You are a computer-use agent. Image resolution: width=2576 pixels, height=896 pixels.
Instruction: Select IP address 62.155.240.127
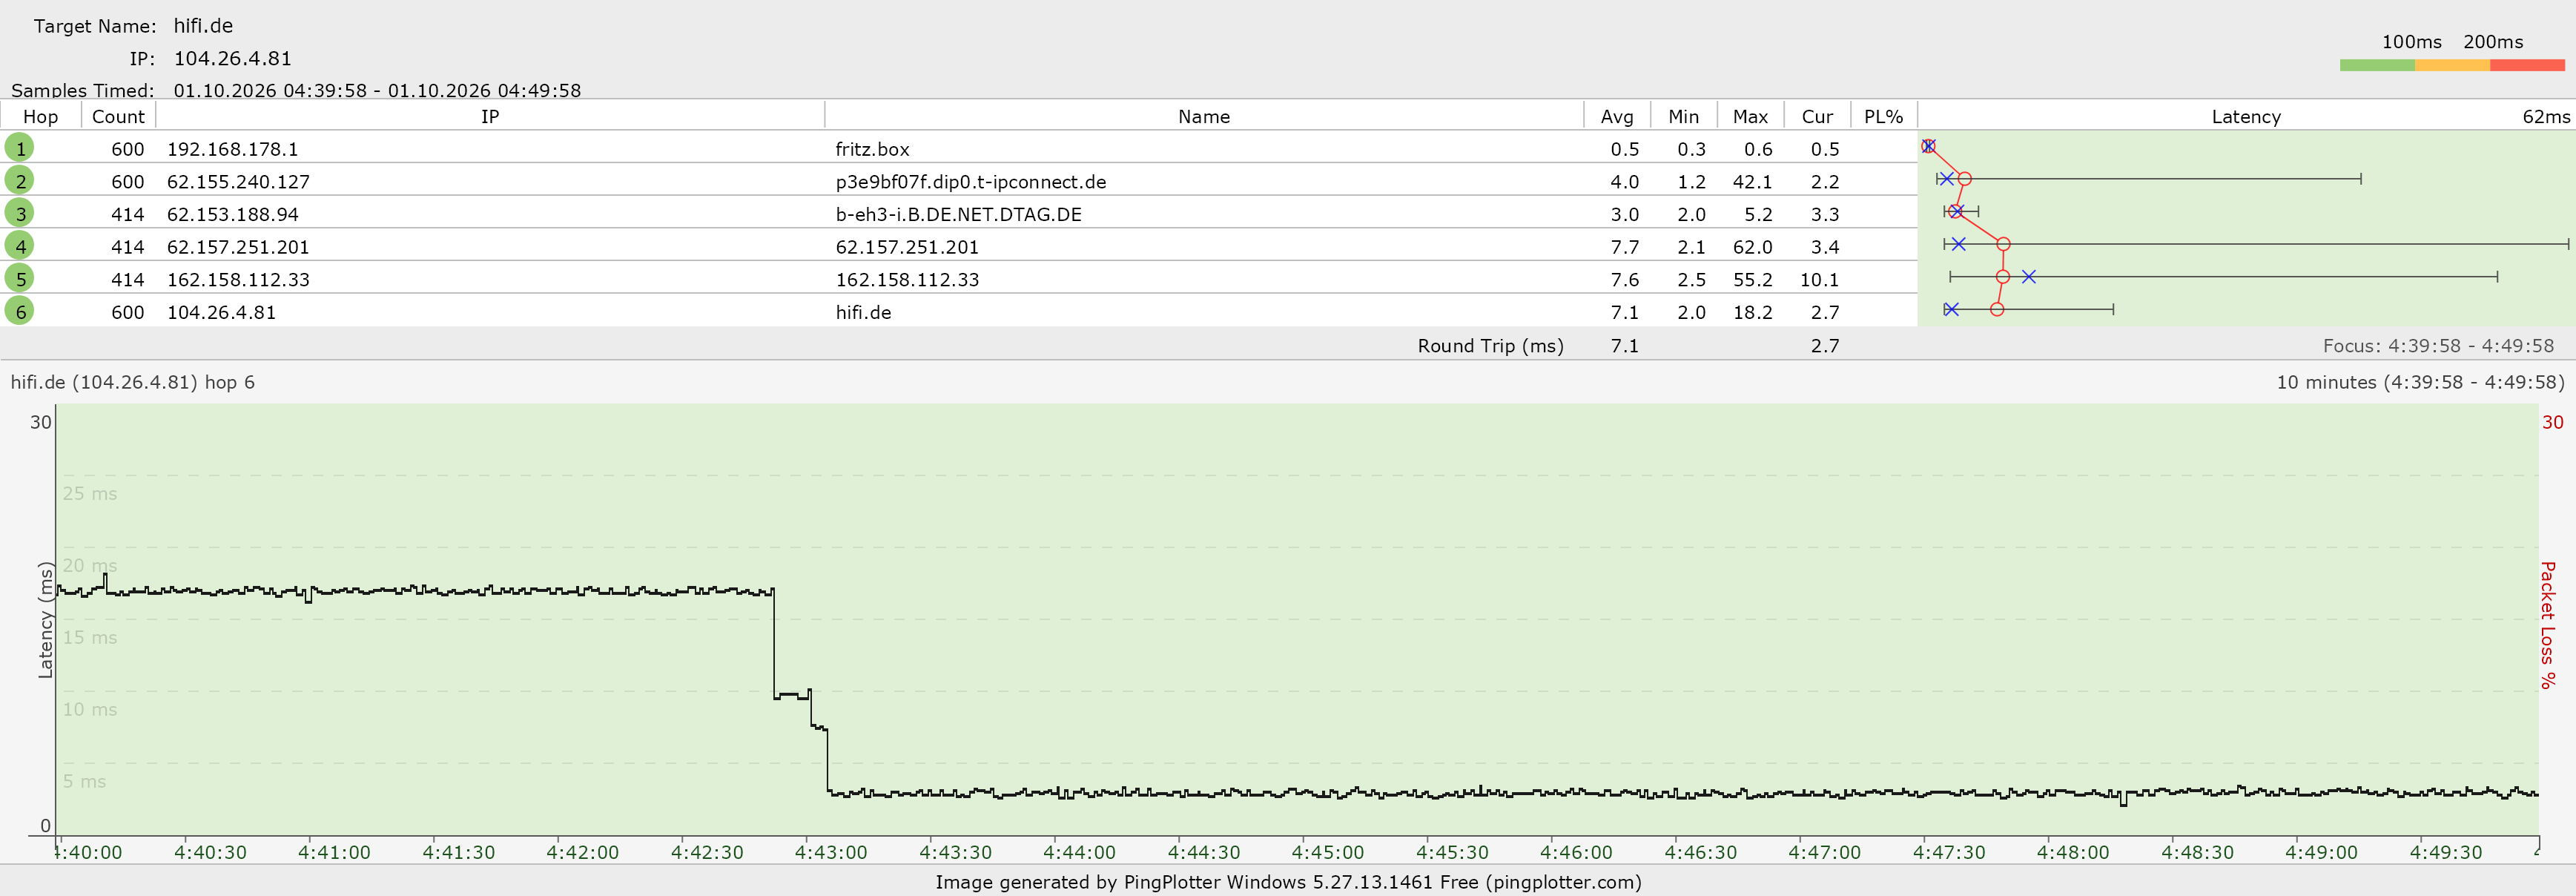point(238,182)
